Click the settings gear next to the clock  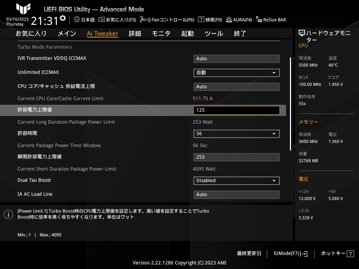[63, 18]
